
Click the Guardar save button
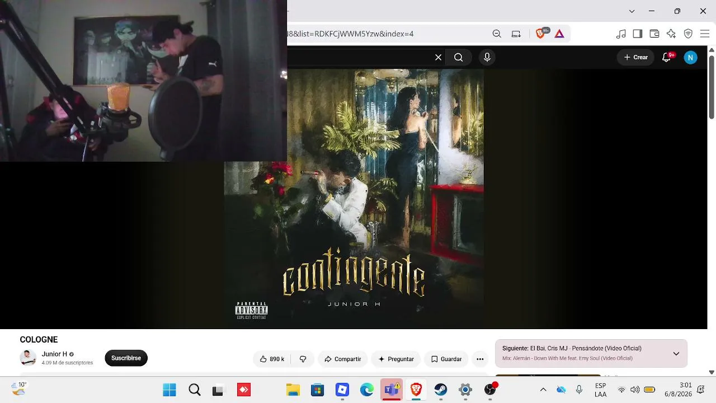(x=446, y=359)
